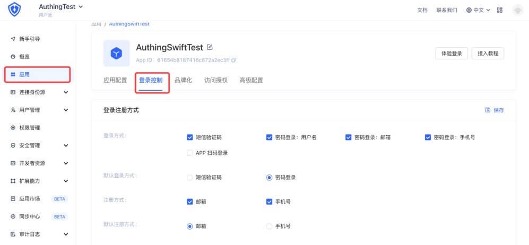Enable the APP 扫码登录 checkbox

click(x=190, y=153)
